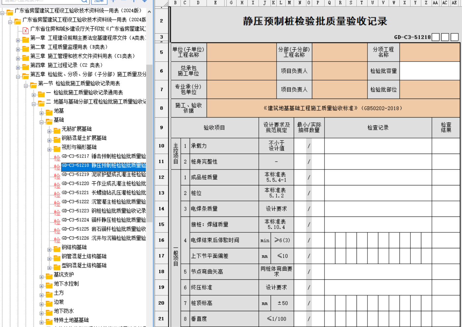This screenshot has height=327, width=462.
Task: Click the folder icon next to 基坑支护
Action: point(49,276)
